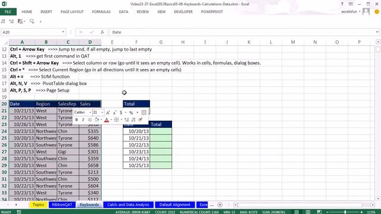Click the Insert Function fx icon
This screenshot has width=381, height=214.
click(102, 32)
